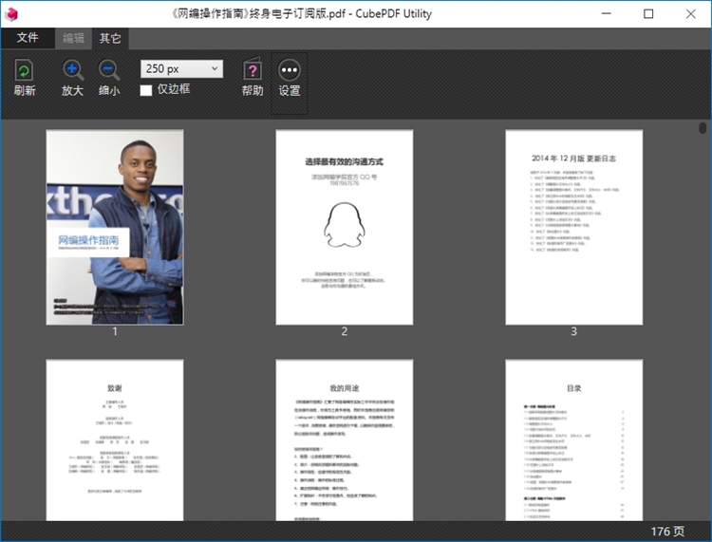Viewport: 712px width, 542px height.
Task: Select page 2 thumbnail with QQ penguin
Action: point(345,227)
